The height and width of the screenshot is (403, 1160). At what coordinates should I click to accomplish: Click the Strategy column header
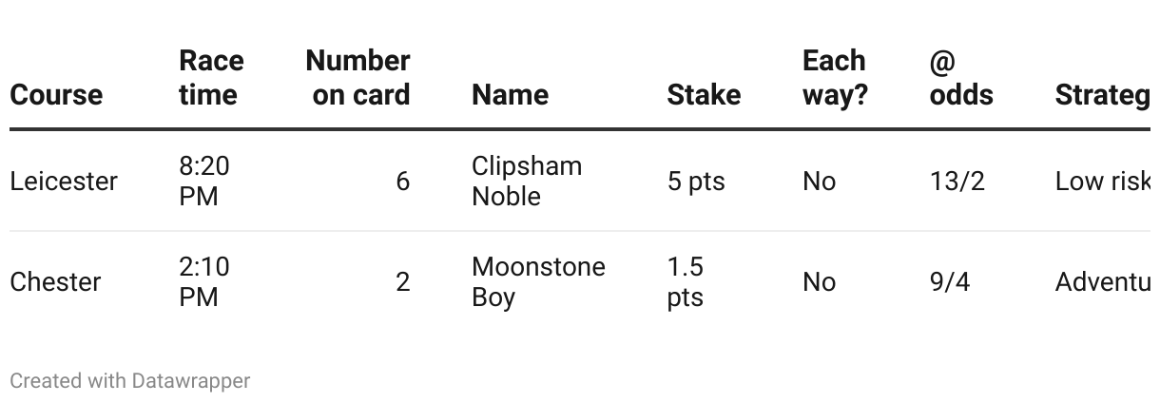(x=1103, y=95)
